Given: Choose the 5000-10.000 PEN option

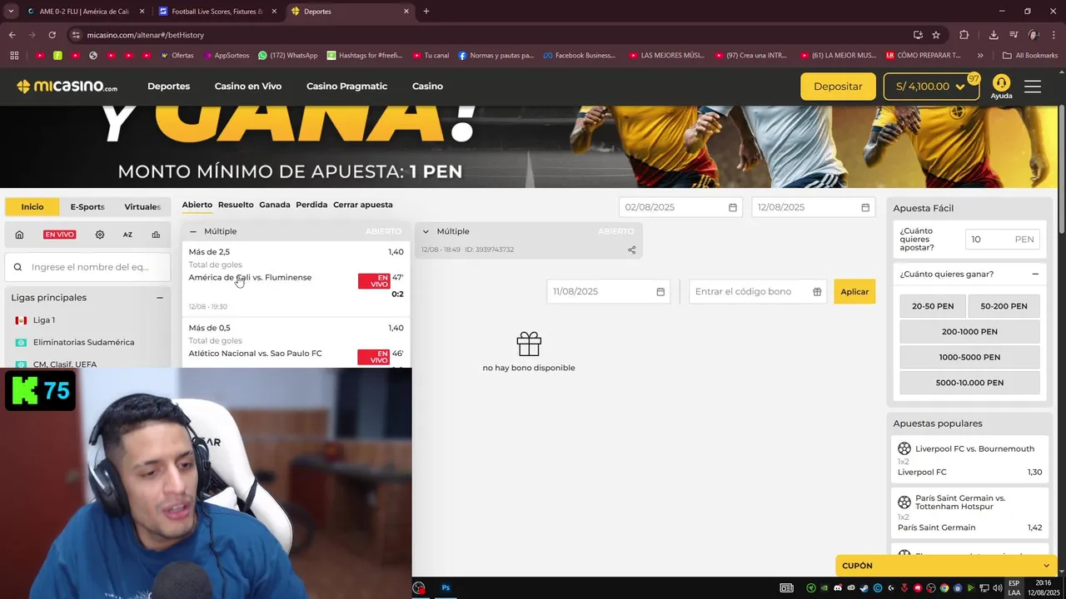Looking at the screenshot, I should click(x=969, y=383).
